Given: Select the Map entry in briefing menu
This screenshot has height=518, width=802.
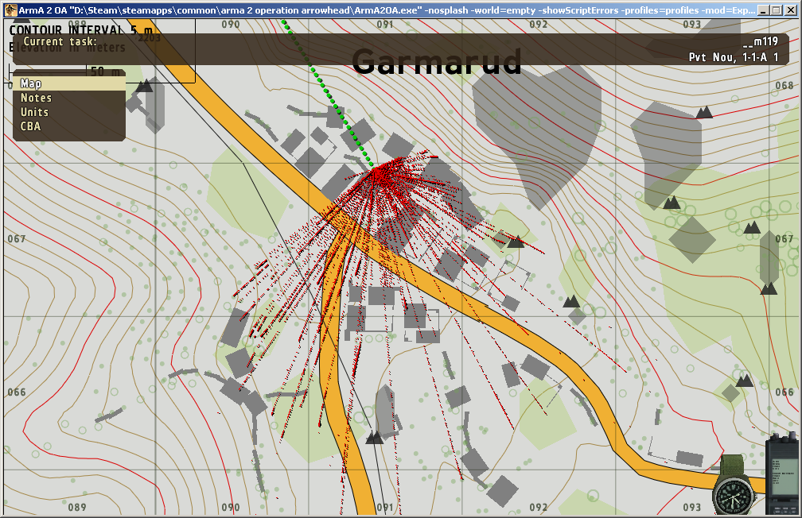Looking at the screenshot, I should (69, 83).
